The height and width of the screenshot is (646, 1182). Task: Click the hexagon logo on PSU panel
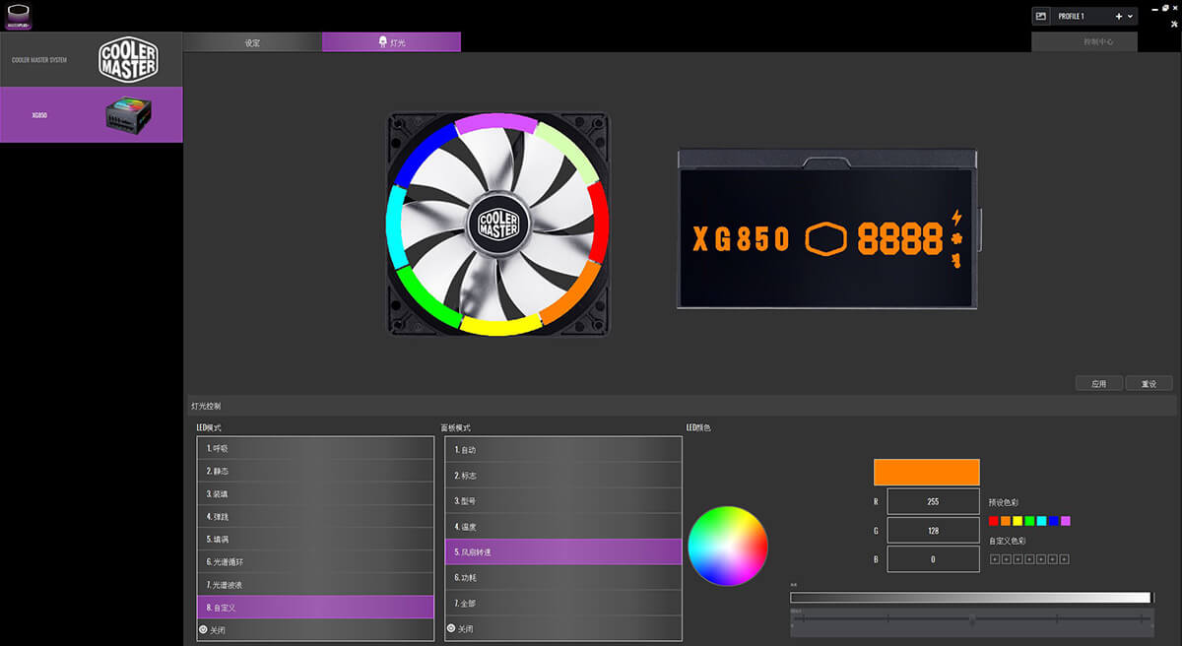point(826,238)
